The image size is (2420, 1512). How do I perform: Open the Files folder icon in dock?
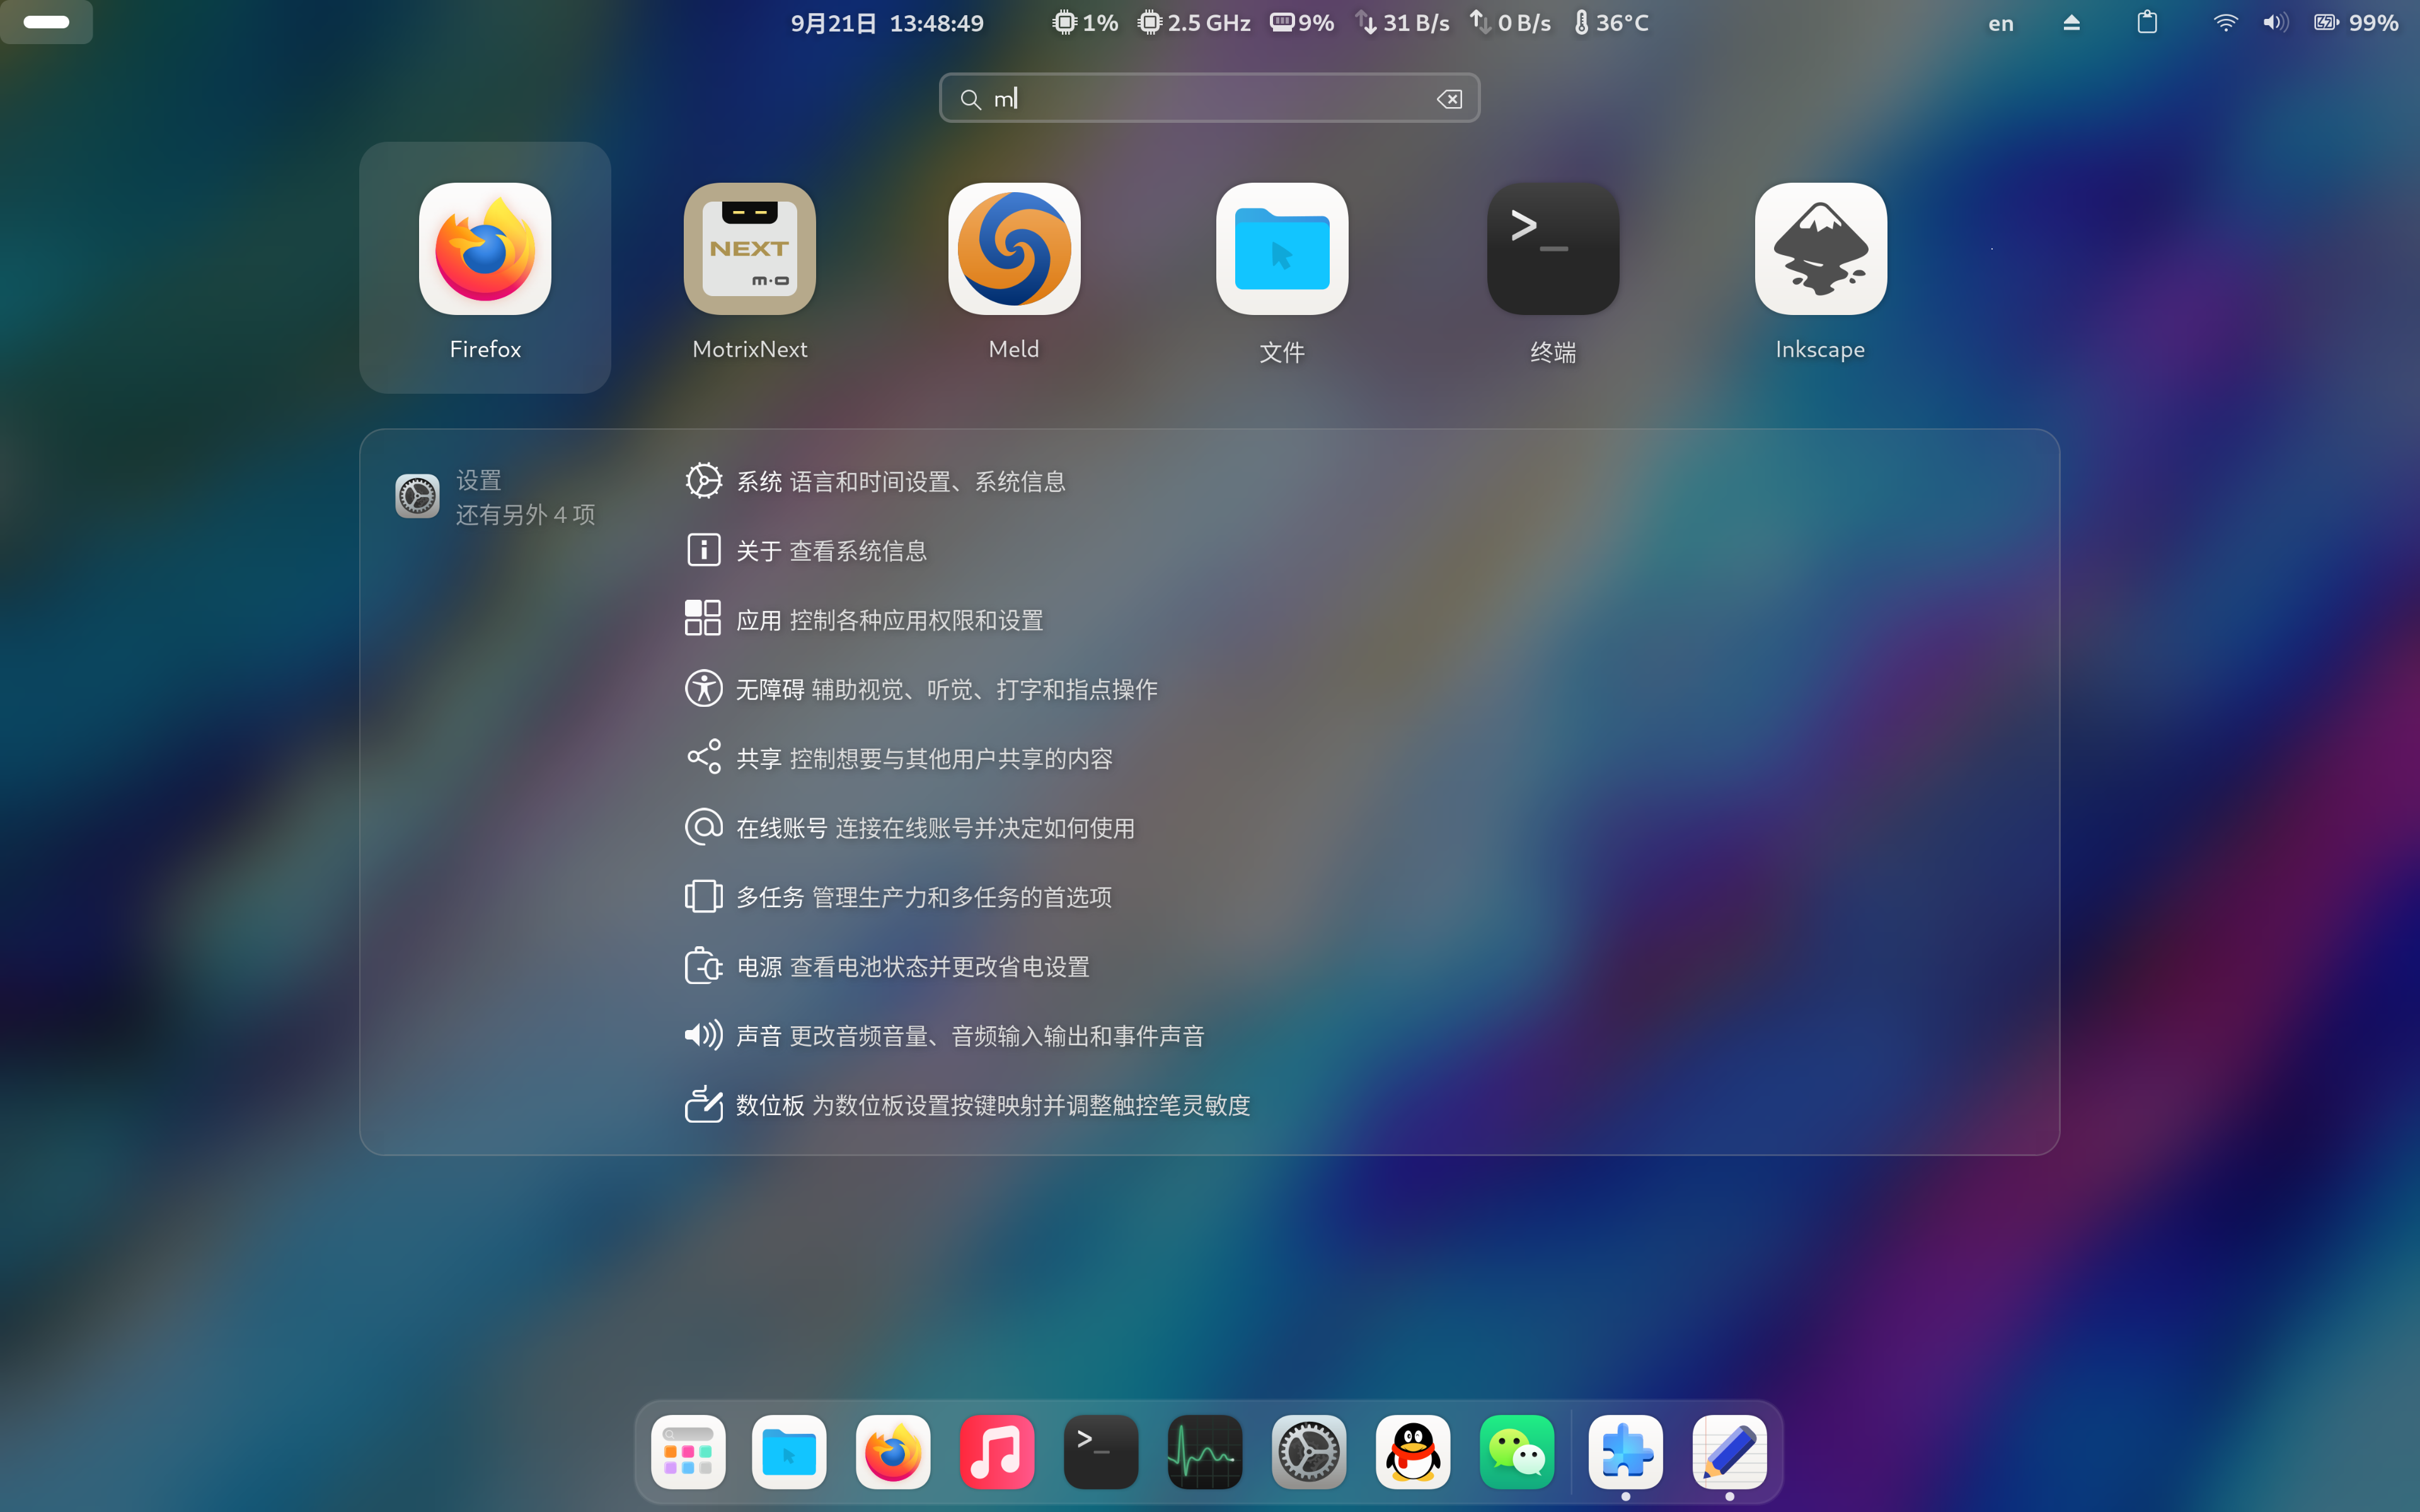pyautogui.click(x=789, y=1451)
